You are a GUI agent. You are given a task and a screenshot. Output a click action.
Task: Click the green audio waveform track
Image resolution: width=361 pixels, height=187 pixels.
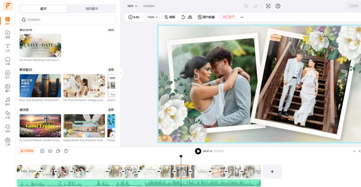pyautogui.click(x=139, y=183)
